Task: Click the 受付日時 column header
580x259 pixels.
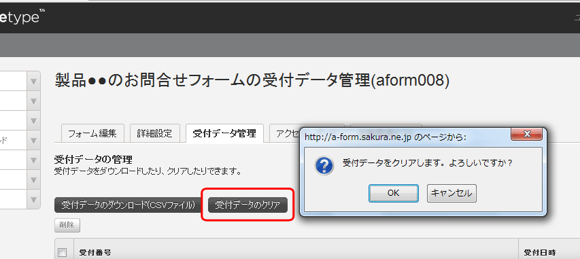Action: tap(540, 253)
